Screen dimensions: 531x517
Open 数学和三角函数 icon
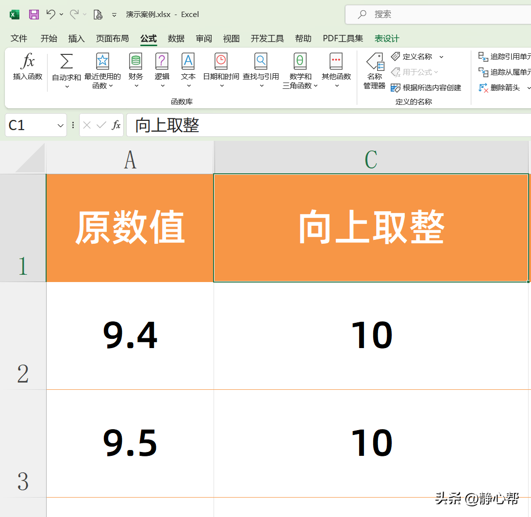pos(300,61)
